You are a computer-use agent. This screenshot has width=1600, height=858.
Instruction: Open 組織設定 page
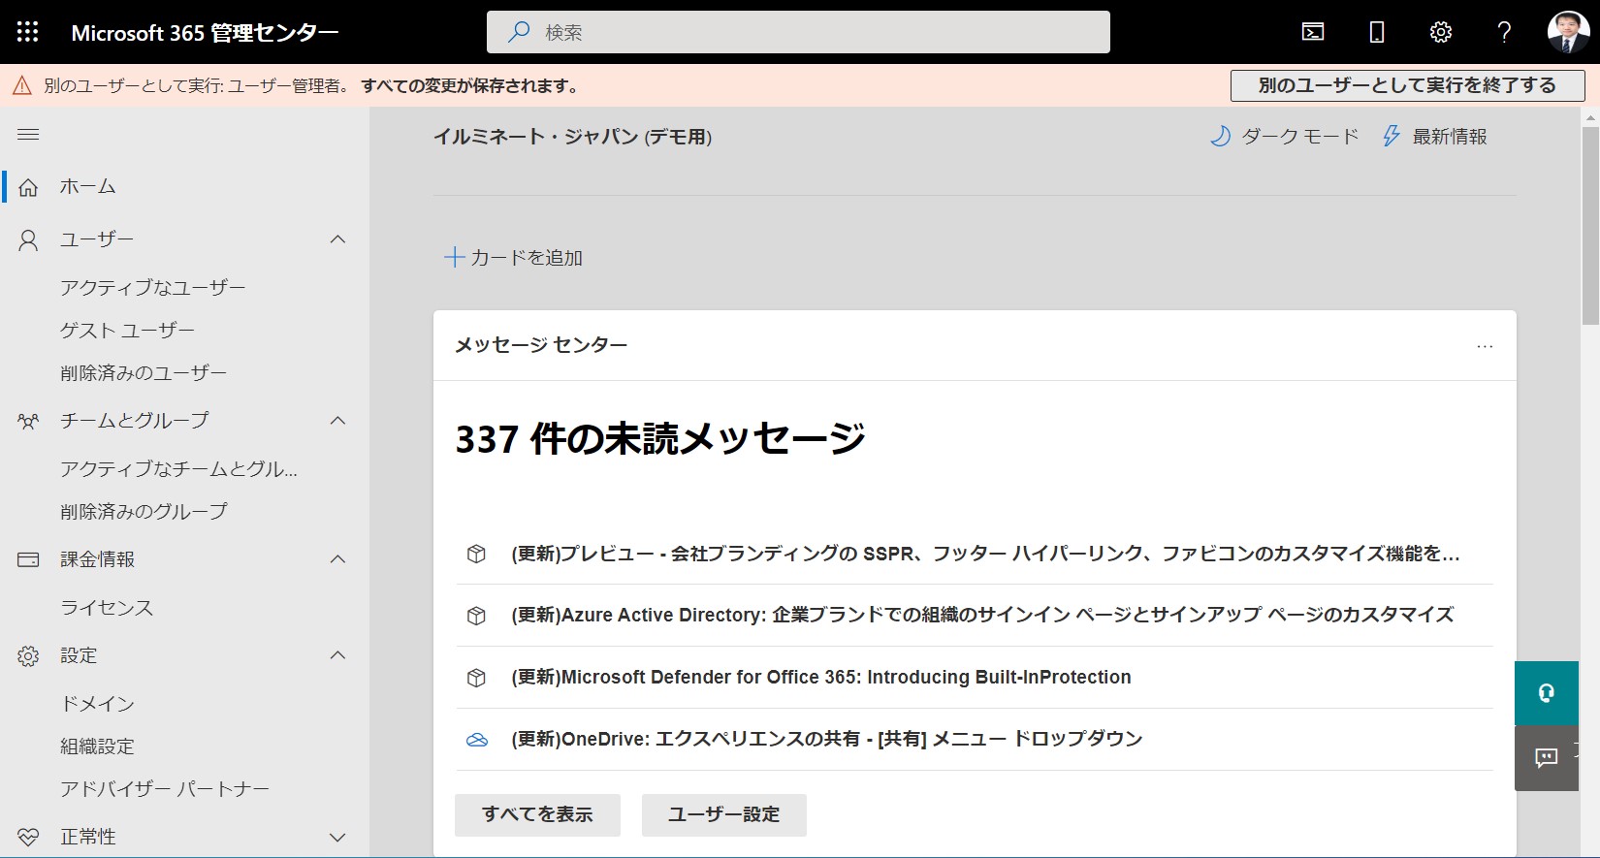click(97, 747)
